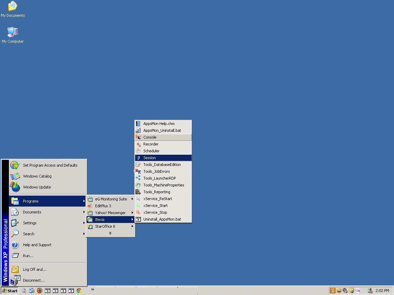This screenshot has width=394, height=295.
Task: Click the xService_ReStart icon
Action: (x=138, y=199)
